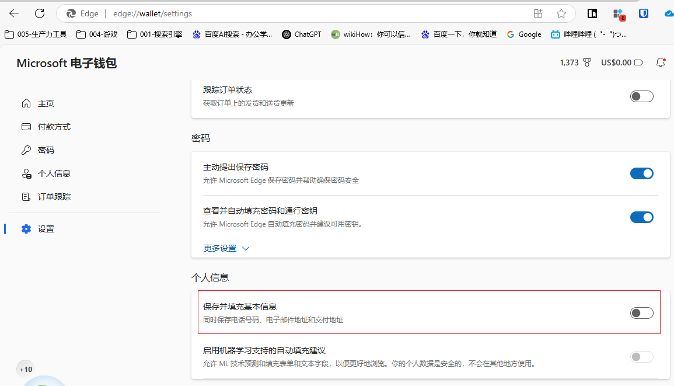
Task: Open the rewards trophy icon next to 1,373
Action: click(x=586, y=63)
